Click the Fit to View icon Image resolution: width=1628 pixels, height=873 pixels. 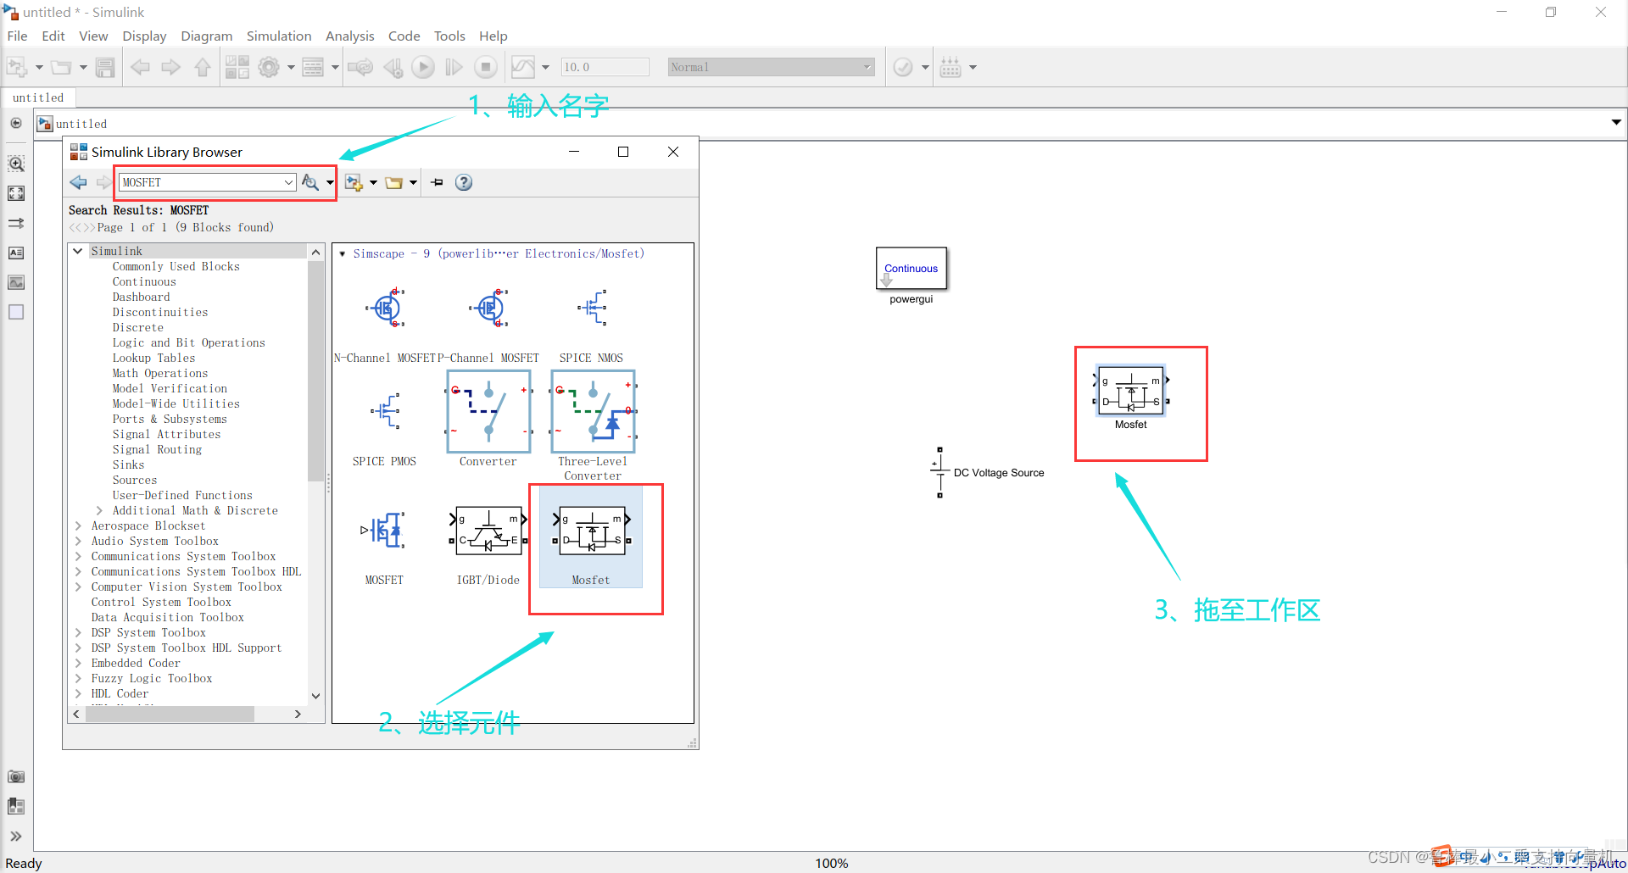(16, 193)
